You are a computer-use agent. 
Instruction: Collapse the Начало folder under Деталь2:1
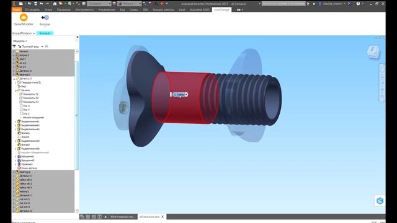[x=16, y=90]
